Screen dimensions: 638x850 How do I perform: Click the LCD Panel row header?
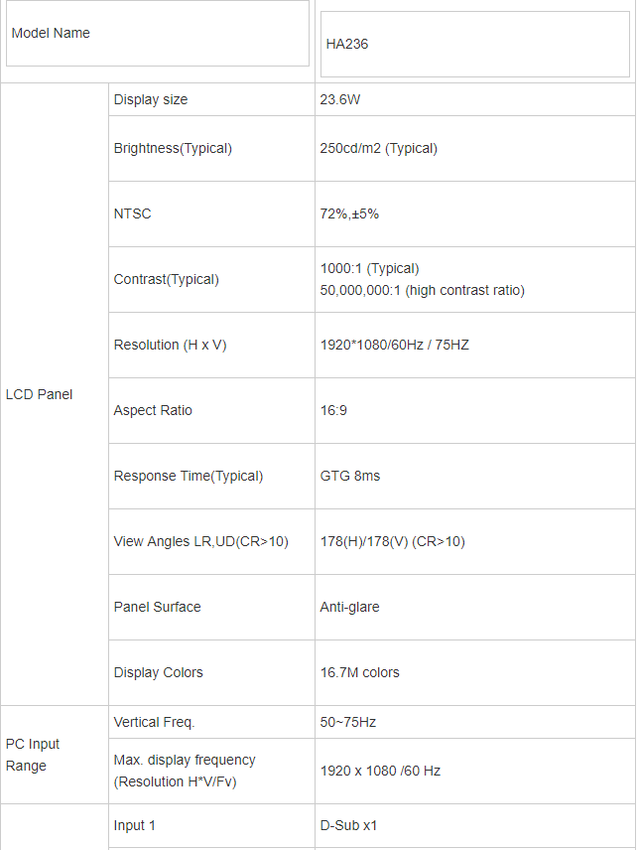pos(40,394)
